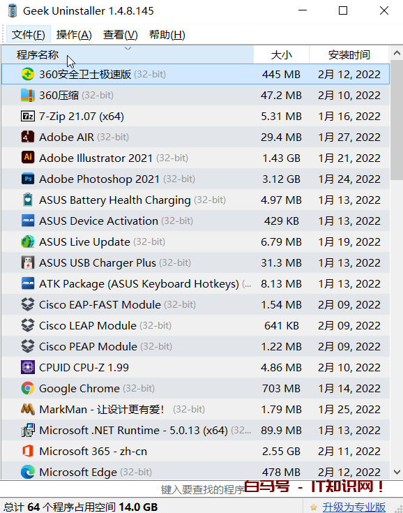The height and width of the screenshot is (513, 403).
Task: Click the ASUS USB Charger Plus icon
Action: (28, 262)
